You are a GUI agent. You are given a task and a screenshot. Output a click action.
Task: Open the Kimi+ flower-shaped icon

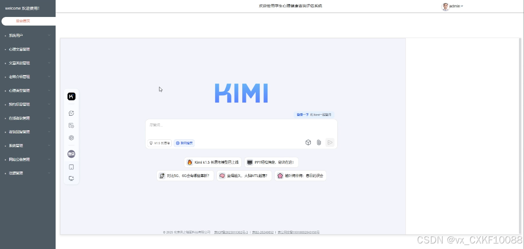pyautogui.click(x=71, y=138)
